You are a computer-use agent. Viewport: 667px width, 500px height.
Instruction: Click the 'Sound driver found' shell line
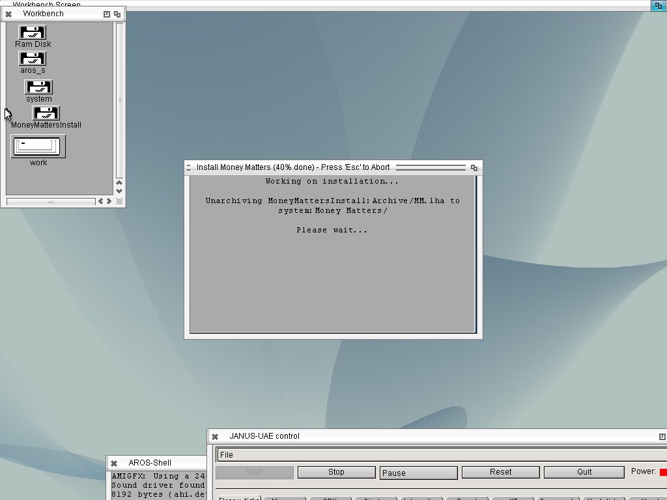(x=158, y=485)
